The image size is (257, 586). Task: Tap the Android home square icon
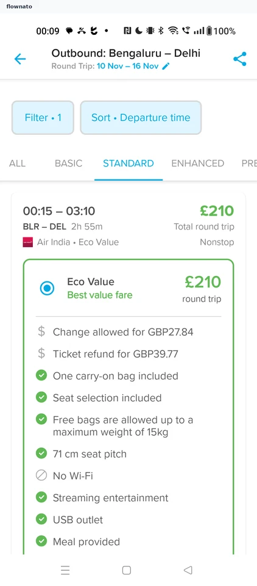(127, 570)
